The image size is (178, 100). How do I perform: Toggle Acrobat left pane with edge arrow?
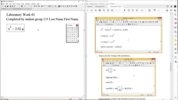(x=86, y=56)
